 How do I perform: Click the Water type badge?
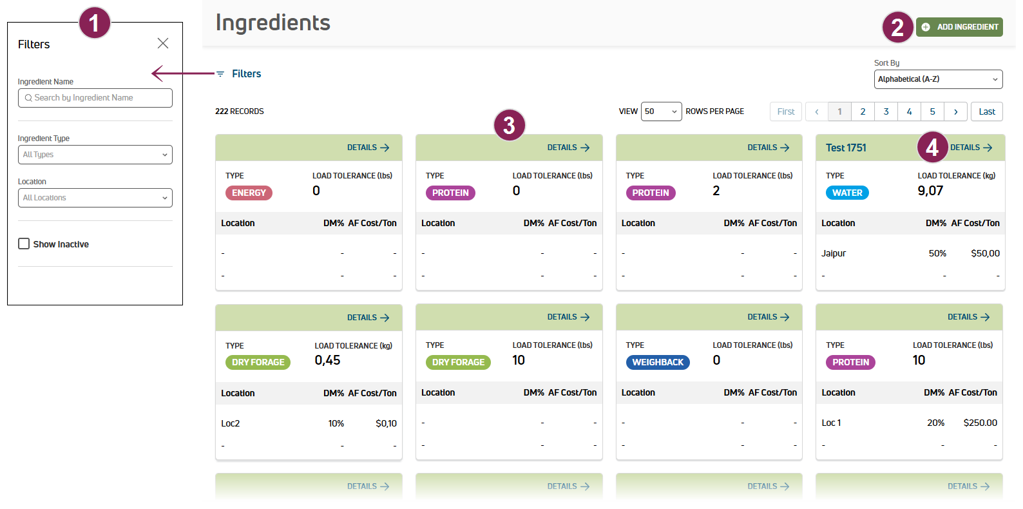pyautogui.click(x=846, y=193)
